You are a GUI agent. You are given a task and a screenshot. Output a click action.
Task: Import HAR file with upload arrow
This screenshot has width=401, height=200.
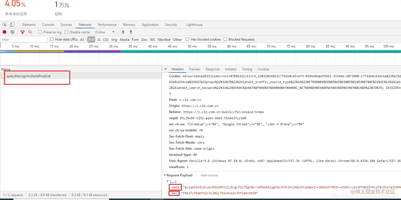[x=123, y=32]
